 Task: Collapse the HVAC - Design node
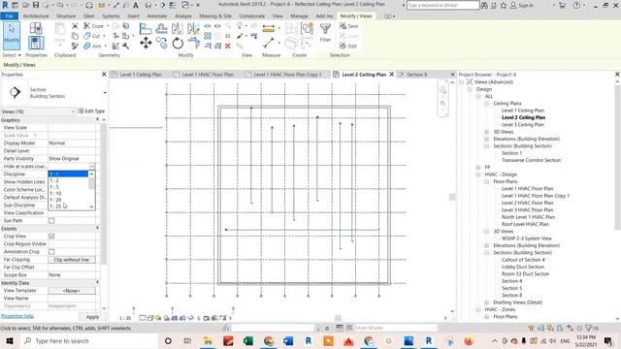(x=478, y=174)
